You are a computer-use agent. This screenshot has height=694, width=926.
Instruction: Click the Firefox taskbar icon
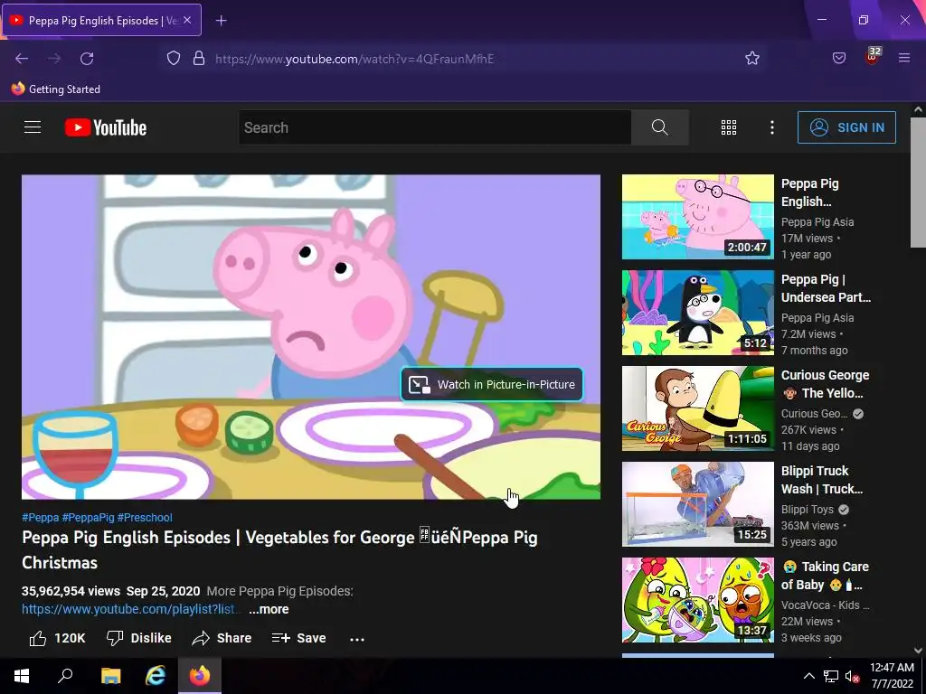coord(200,676)
